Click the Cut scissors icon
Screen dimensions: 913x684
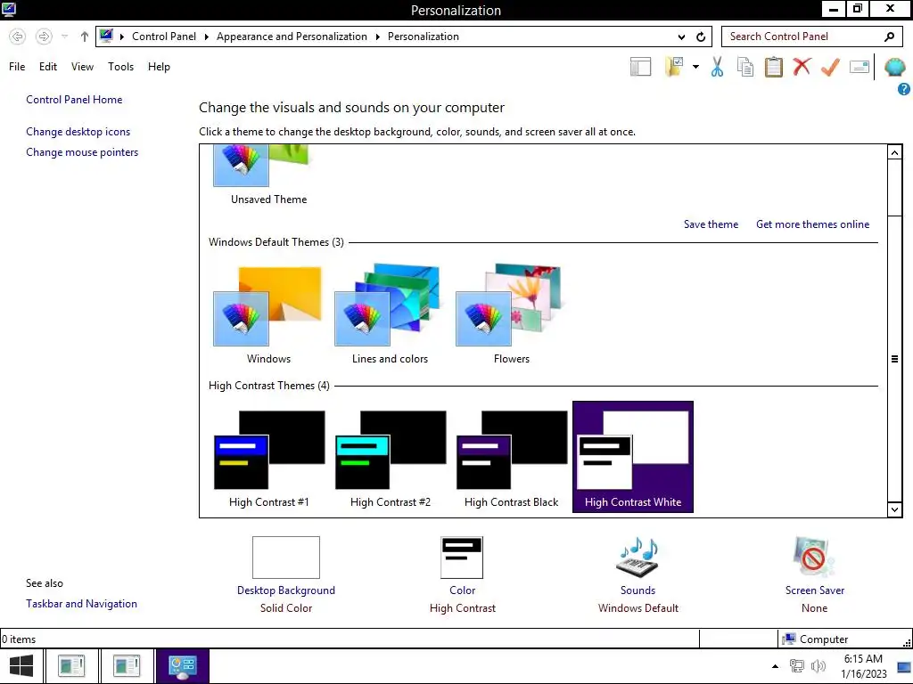[x=718, y=67]
